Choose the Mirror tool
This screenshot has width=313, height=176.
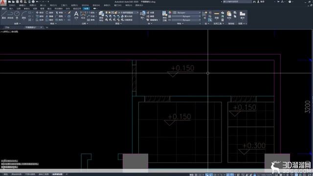pos(49,16)
